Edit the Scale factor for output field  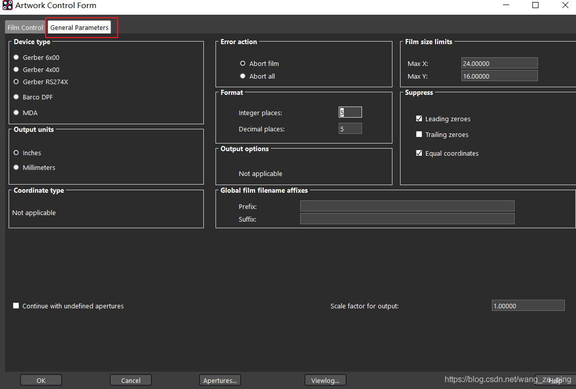[x=528, y=306]
